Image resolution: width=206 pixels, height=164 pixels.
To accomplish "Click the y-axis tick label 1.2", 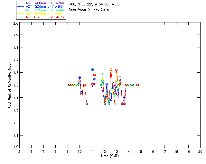I will point(16,123).
